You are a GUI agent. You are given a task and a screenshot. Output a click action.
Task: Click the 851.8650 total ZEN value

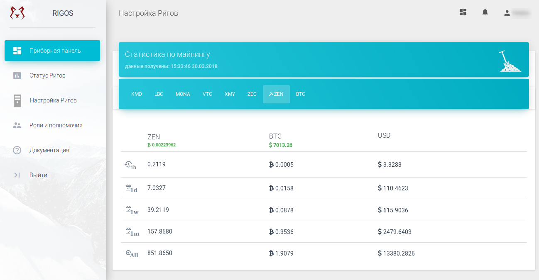pos(160,253)
